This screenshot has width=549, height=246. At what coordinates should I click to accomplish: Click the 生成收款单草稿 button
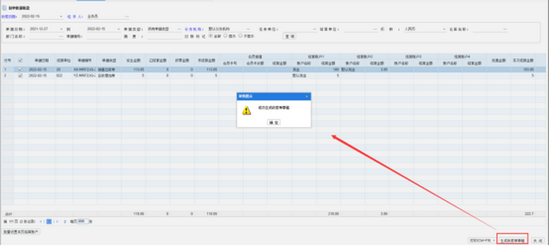[512, 241]
